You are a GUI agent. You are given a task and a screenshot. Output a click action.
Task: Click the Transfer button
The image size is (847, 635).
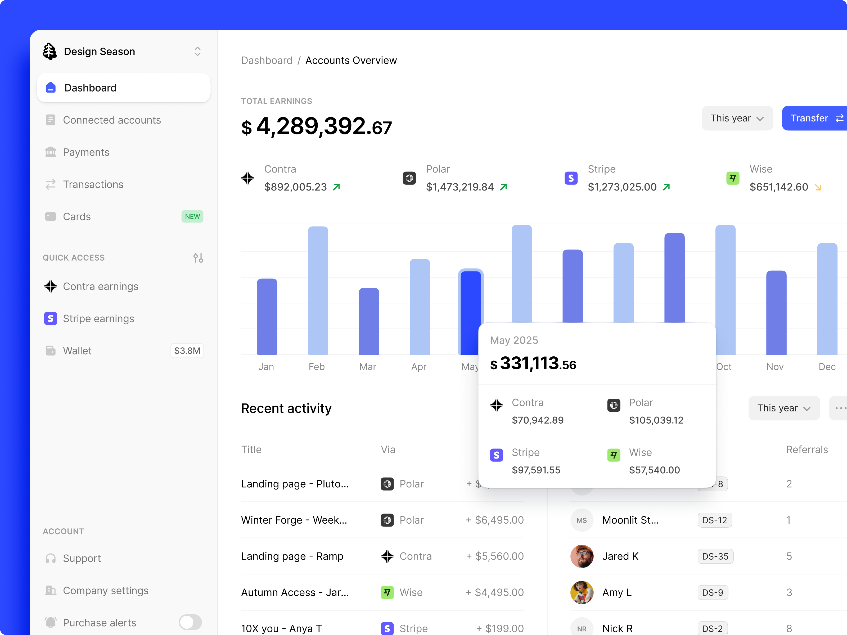tap(815, 118)
